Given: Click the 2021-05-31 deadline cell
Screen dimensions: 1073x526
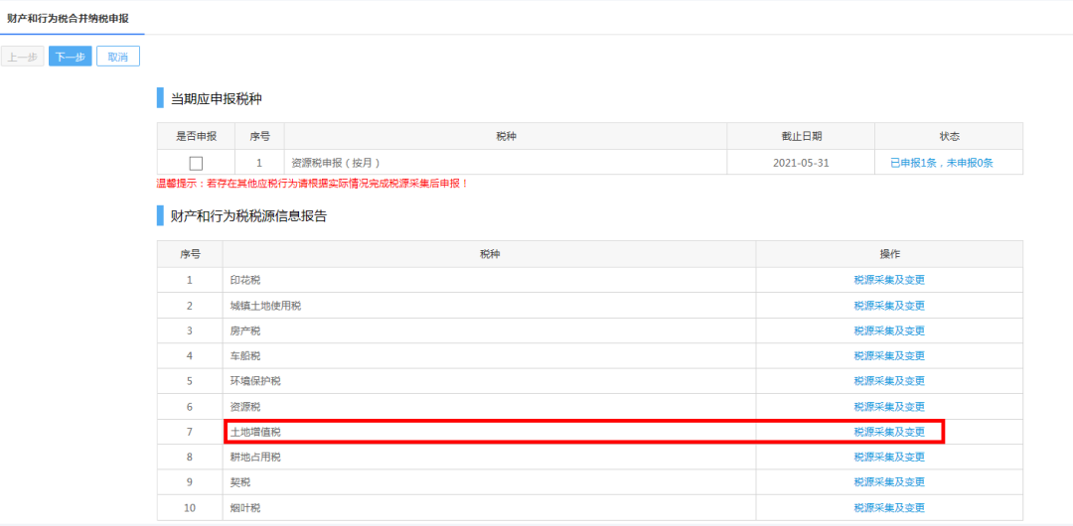Looking at the screenshot, I should point(801,163).
